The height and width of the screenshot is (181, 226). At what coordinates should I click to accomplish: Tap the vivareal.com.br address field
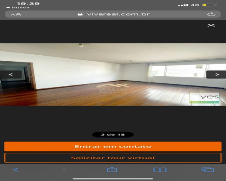point(113,14)
